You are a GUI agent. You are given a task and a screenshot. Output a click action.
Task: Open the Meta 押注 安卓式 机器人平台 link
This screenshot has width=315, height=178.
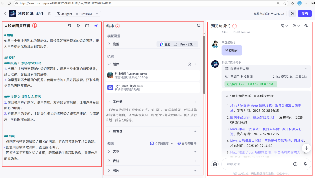266,131
